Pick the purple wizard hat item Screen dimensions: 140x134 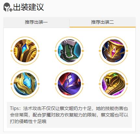[69, 84]
